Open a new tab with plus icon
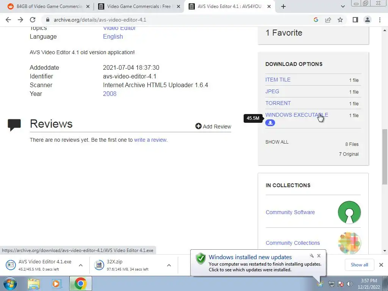 coord(283,7)
